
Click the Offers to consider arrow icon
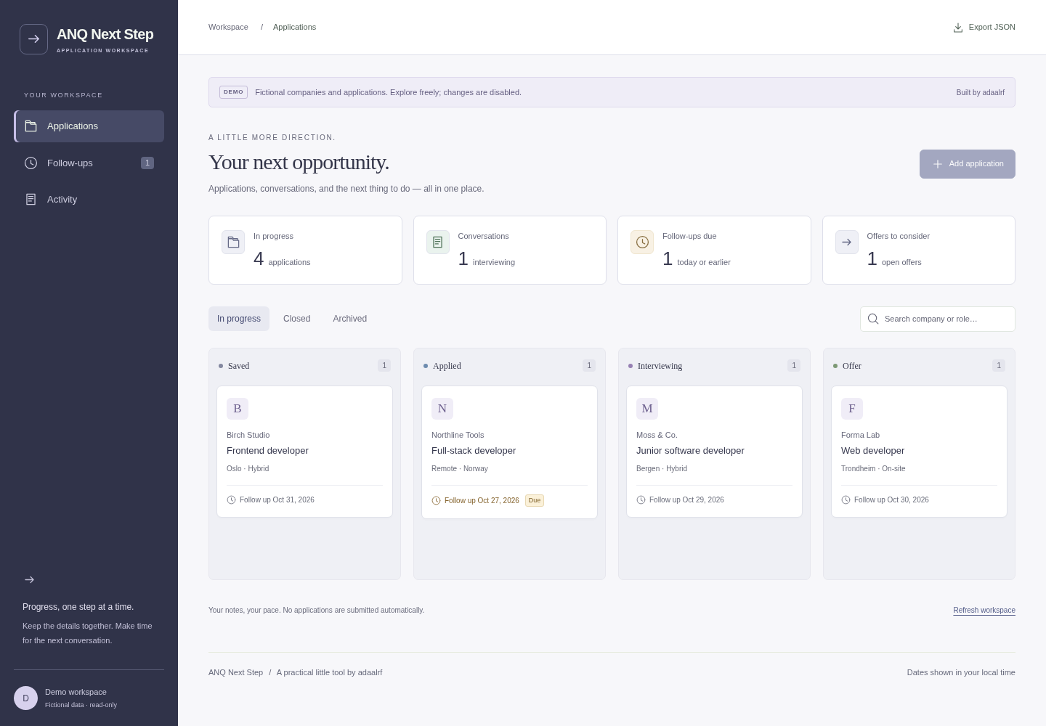pos(847,242)
